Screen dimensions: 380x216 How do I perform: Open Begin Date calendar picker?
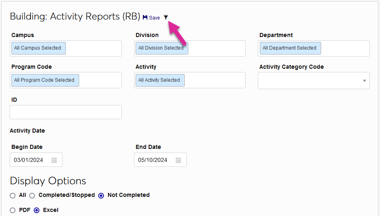[54, 160]
